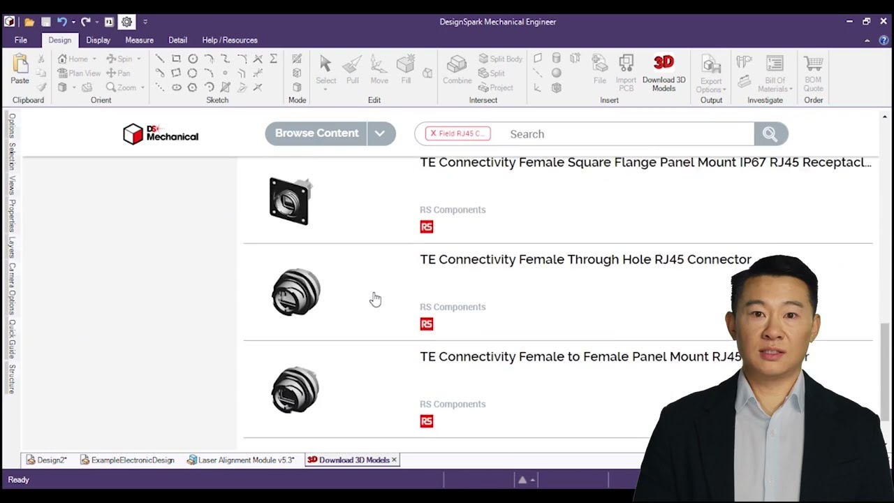
Task: Remove the Field RJ45 C... filter chip
Action: 433,133
